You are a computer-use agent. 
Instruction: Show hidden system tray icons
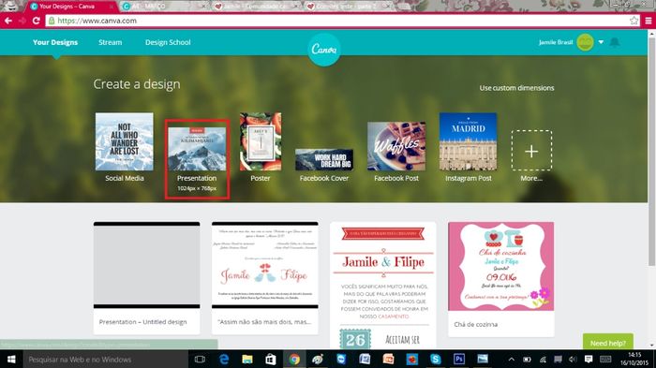tap(512, 360)
